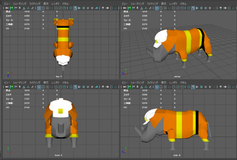Open 表示 menu in front-Z panel
Viewport: 237px width, 160px height.
46,83
